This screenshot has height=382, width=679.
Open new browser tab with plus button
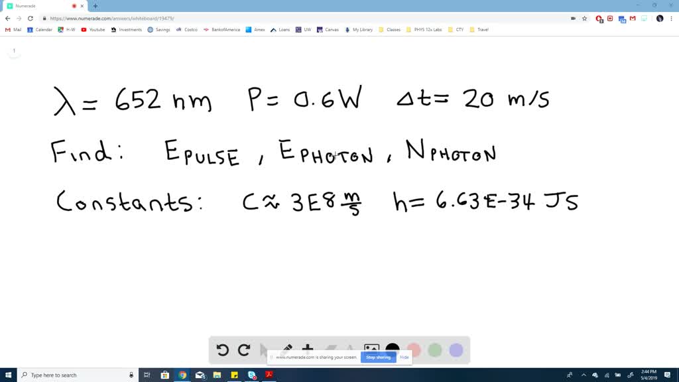(x=95, y=6)
